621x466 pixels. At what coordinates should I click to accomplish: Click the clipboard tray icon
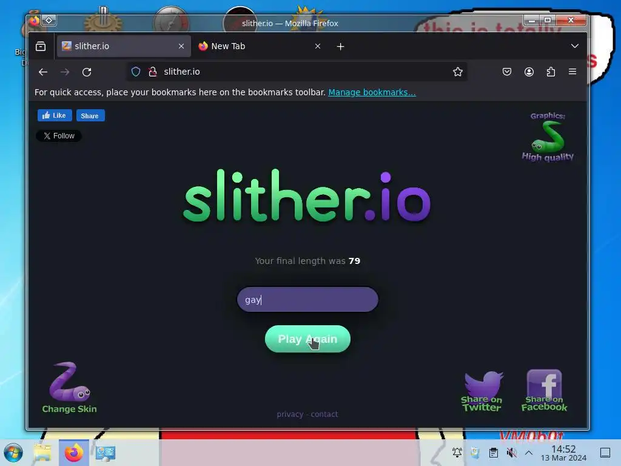494,453
